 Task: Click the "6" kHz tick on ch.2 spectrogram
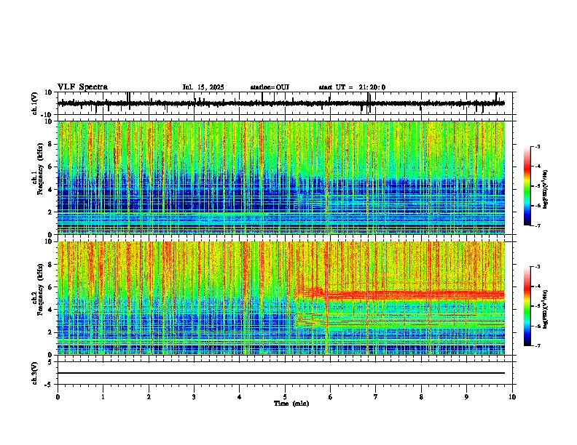(50, 287)
